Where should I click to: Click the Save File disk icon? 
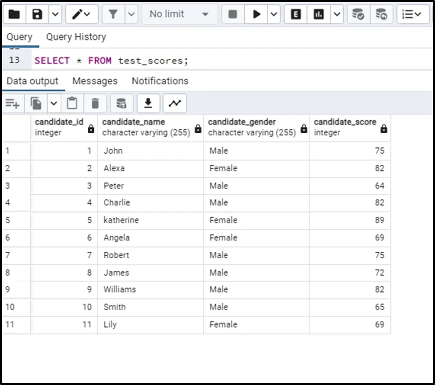coord(38,14)
